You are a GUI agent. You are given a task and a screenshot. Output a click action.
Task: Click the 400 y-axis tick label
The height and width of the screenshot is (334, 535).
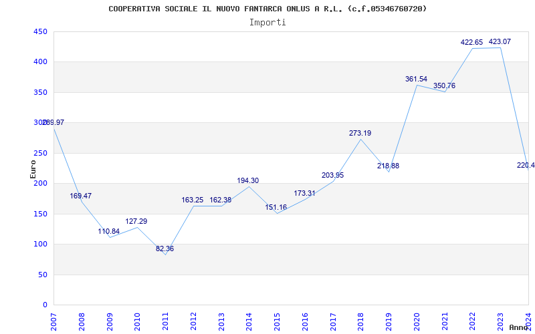click(x=40, y=62)
